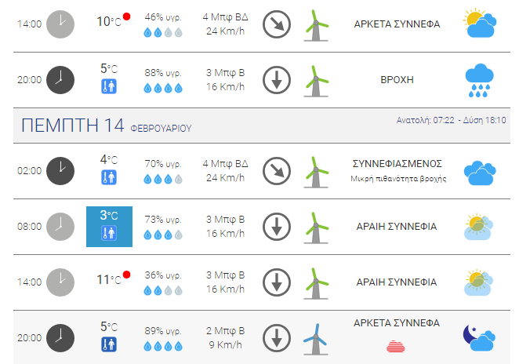Click the rain cloud icon for ΒΡΟΧΗ
Viewport: 519px width, 364px height.
[x=479, y=81]
